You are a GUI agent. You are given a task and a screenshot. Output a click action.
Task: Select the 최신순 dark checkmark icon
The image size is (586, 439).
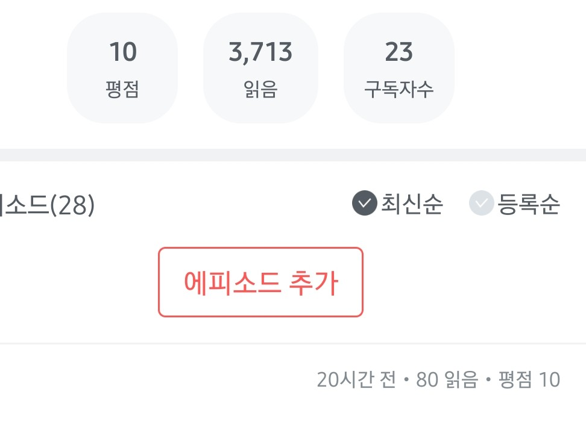pos(364,205)
